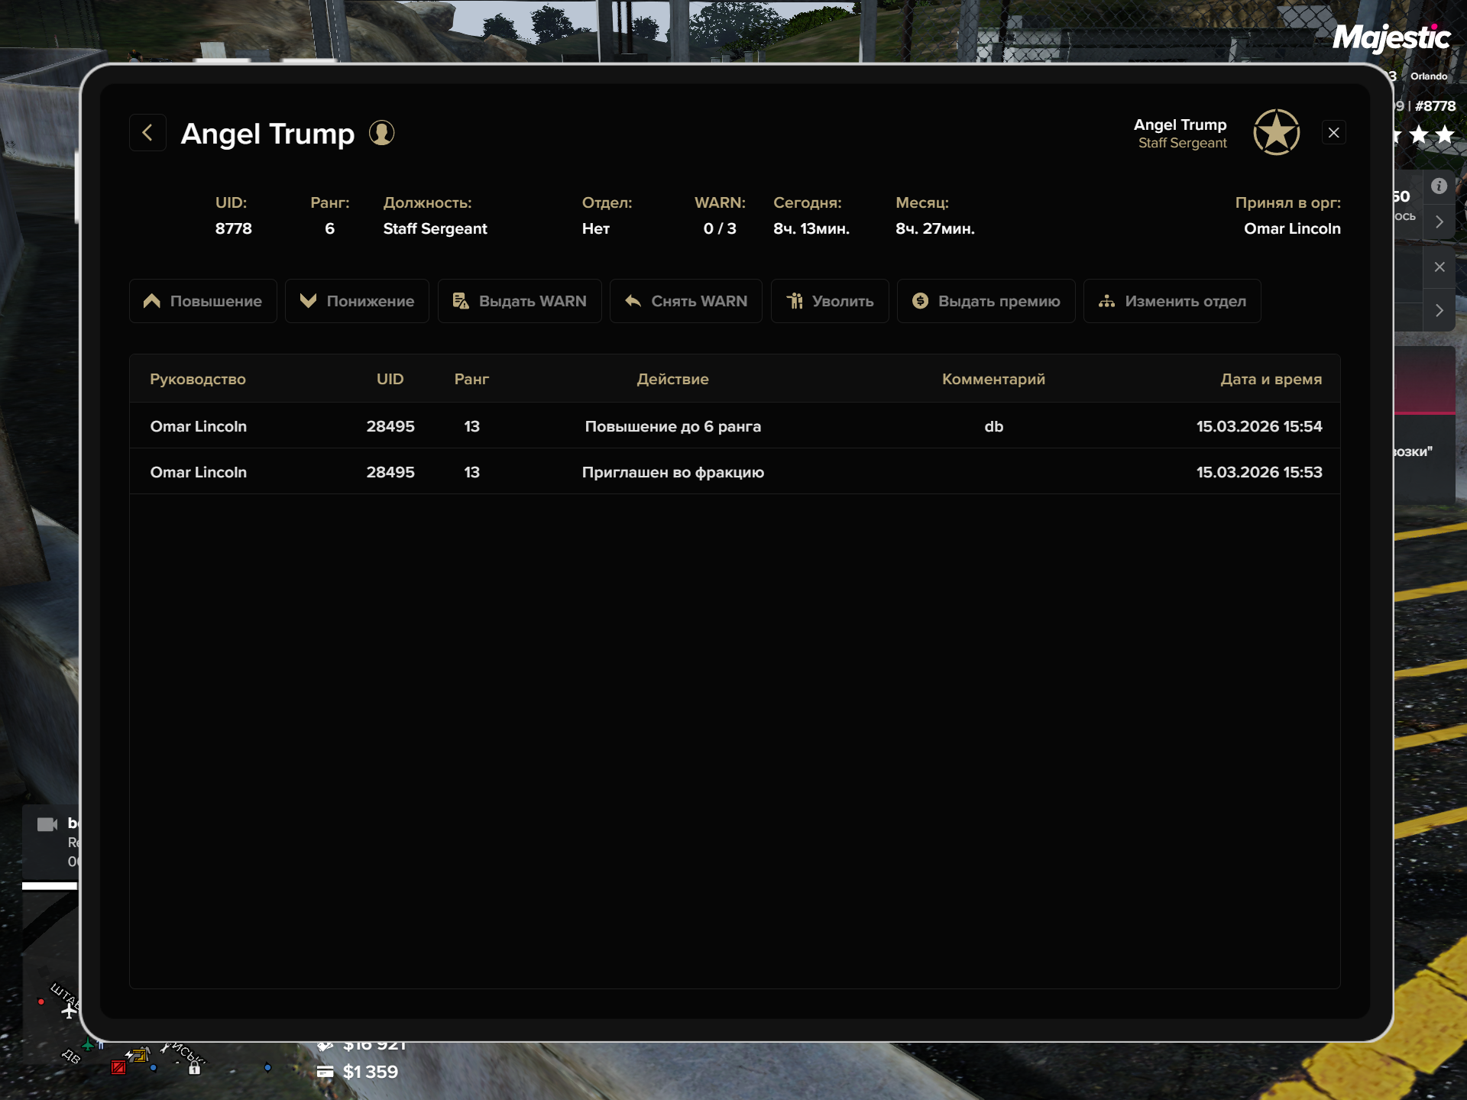
Task: Open the Изменить отдел department option
Action: (x=1172, y=301)
